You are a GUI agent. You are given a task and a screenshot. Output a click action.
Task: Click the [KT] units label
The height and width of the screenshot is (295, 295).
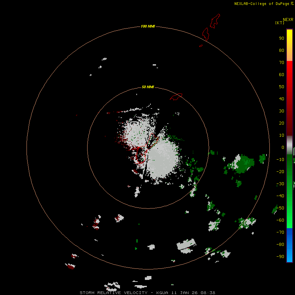click(280, 23)
